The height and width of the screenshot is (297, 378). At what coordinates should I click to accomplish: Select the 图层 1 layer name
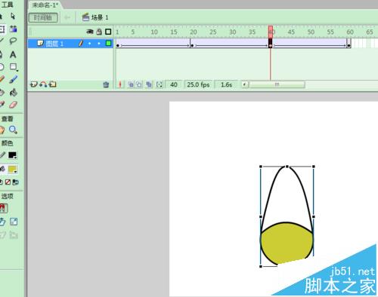pos(54,44)
